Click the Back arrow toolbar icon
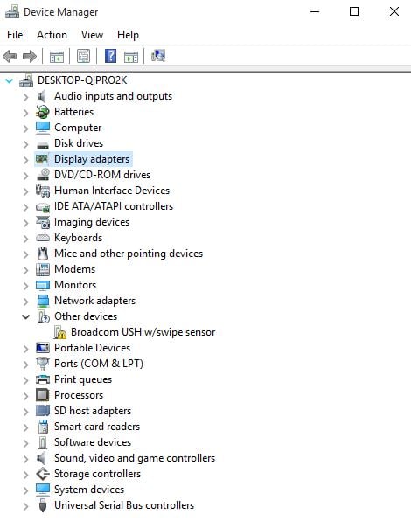This screenshot has height=521, width=411. coord(10,56)
